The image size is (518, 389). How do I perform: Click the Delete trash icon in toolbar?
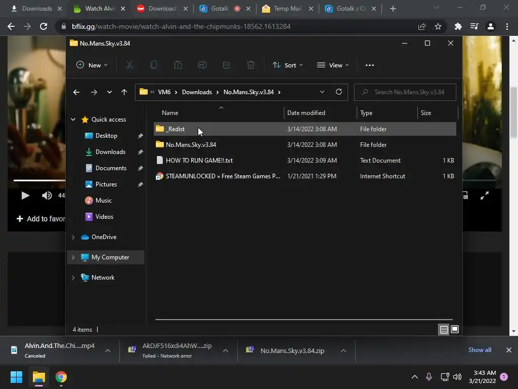coord(251,65)
